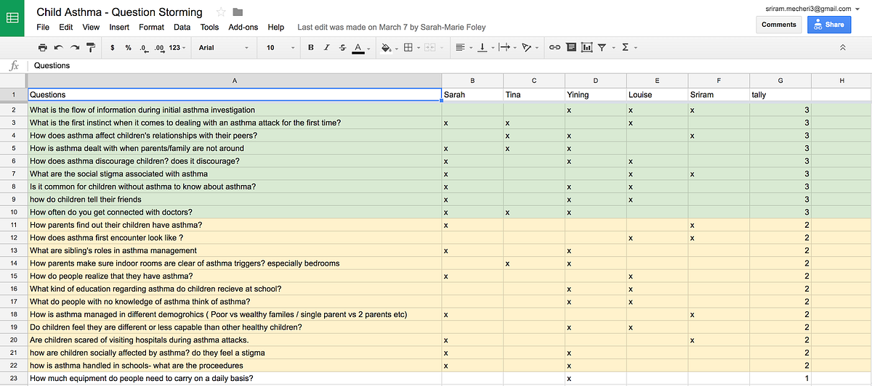872x386 pixels.
Task: Open the last edit history link
Action: tap(392, 28)
